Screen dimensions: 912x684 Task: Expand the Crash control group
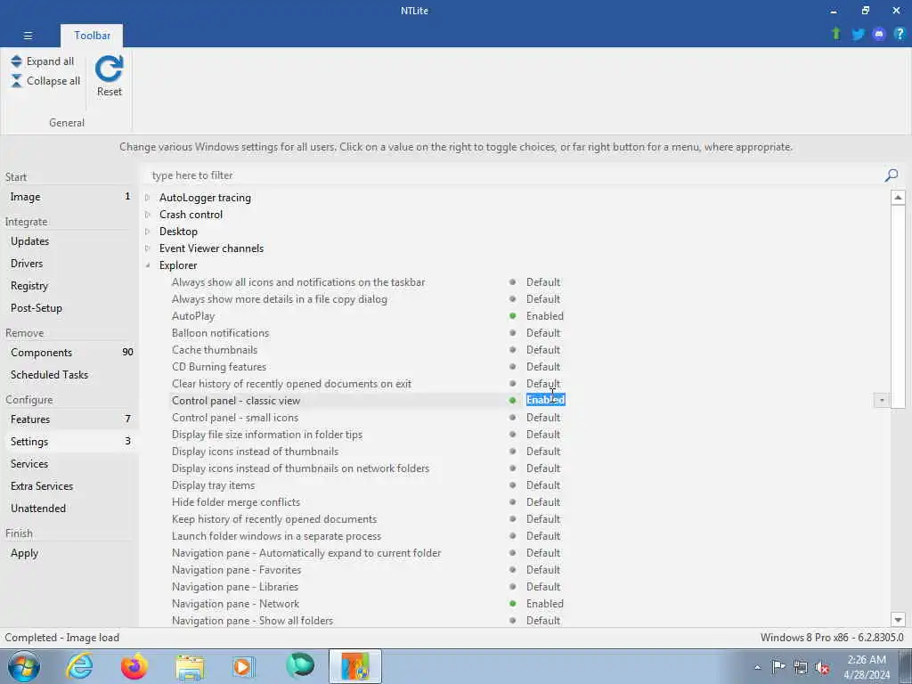tap(148, 215)
